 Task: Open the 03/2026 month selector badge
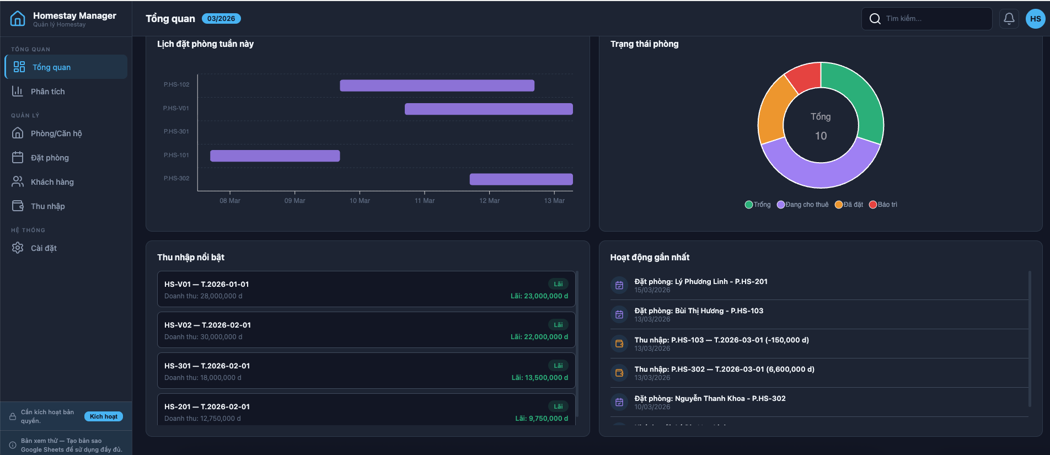[x=221, y=19]
